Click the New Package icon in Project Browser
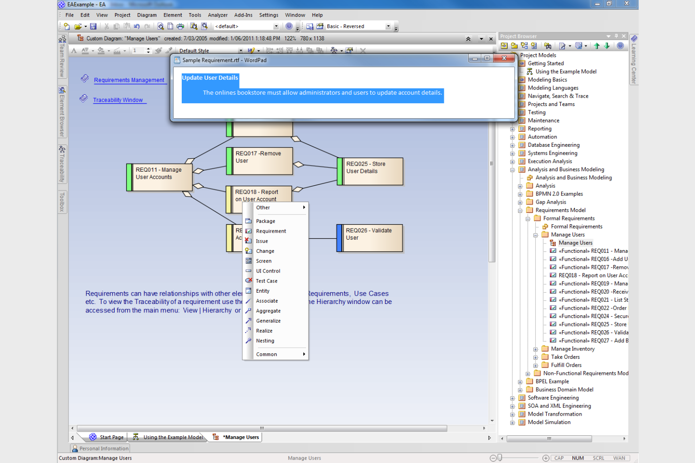 [x=514, y=46]
